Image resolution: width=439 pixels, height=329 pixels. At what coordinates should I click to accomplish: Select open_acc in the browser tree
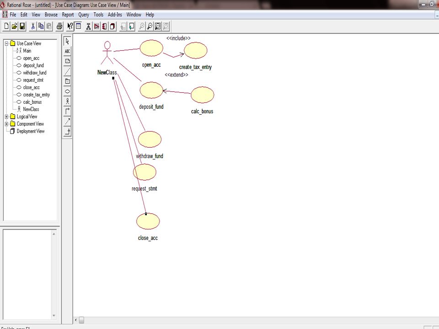[x=31, y=58]
